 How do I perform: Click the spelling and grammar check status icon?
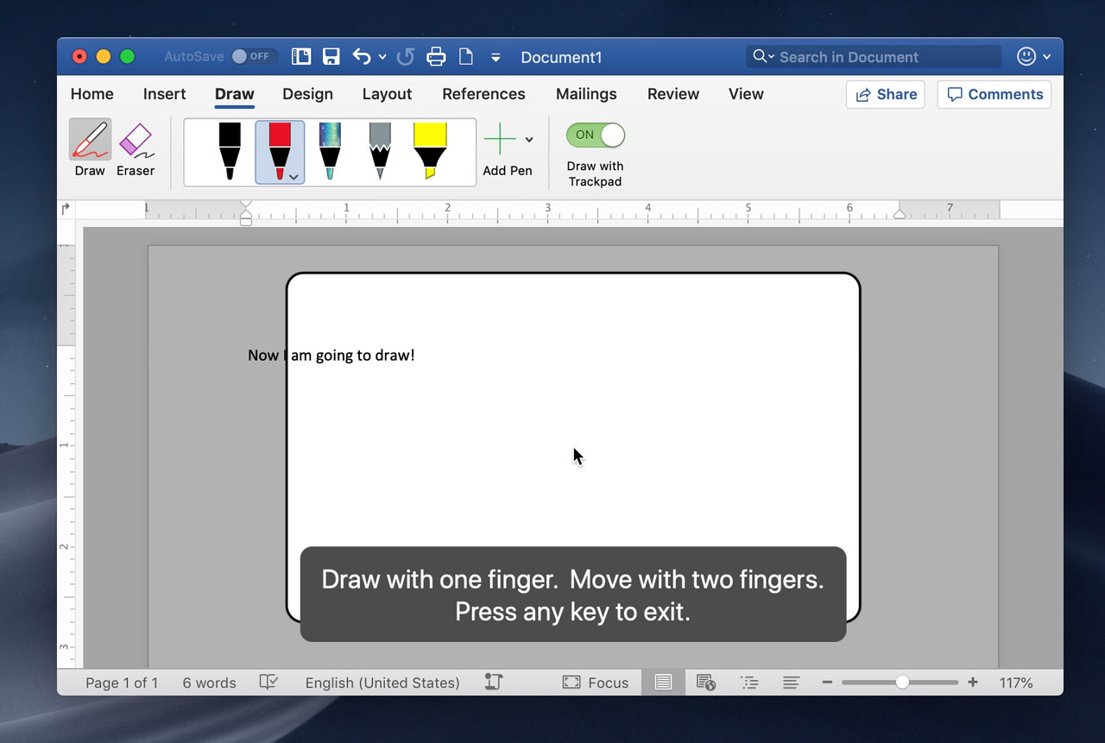click(x=268, y=682)
